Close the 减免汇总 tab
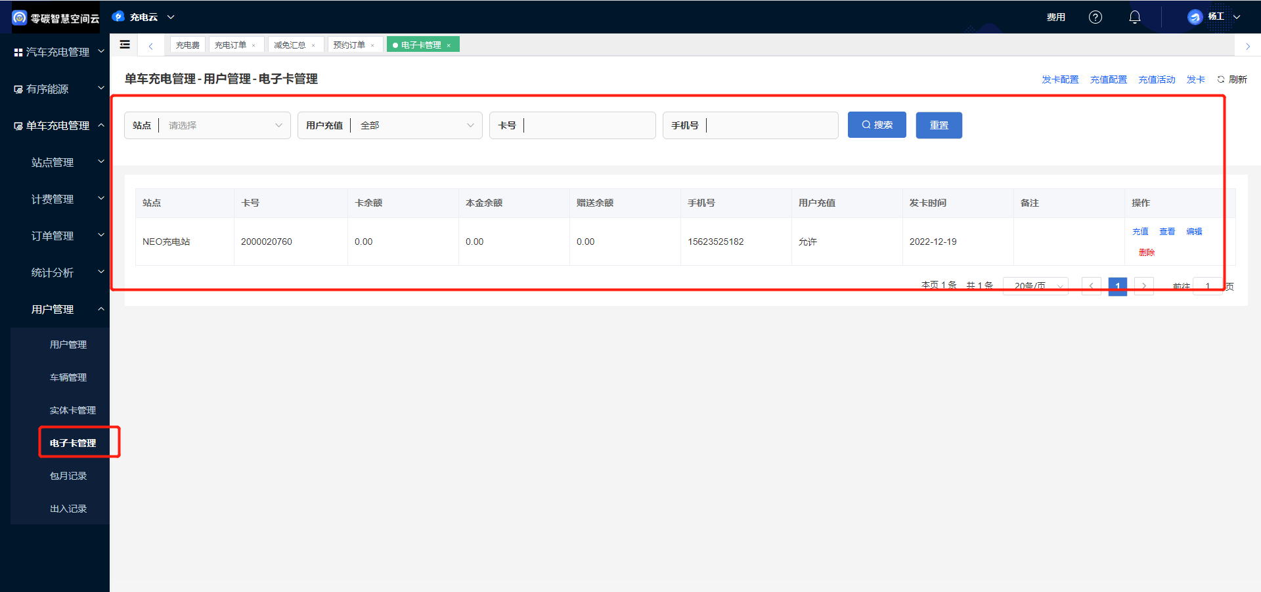This screenshot has height=592, width=1261. 313,45
